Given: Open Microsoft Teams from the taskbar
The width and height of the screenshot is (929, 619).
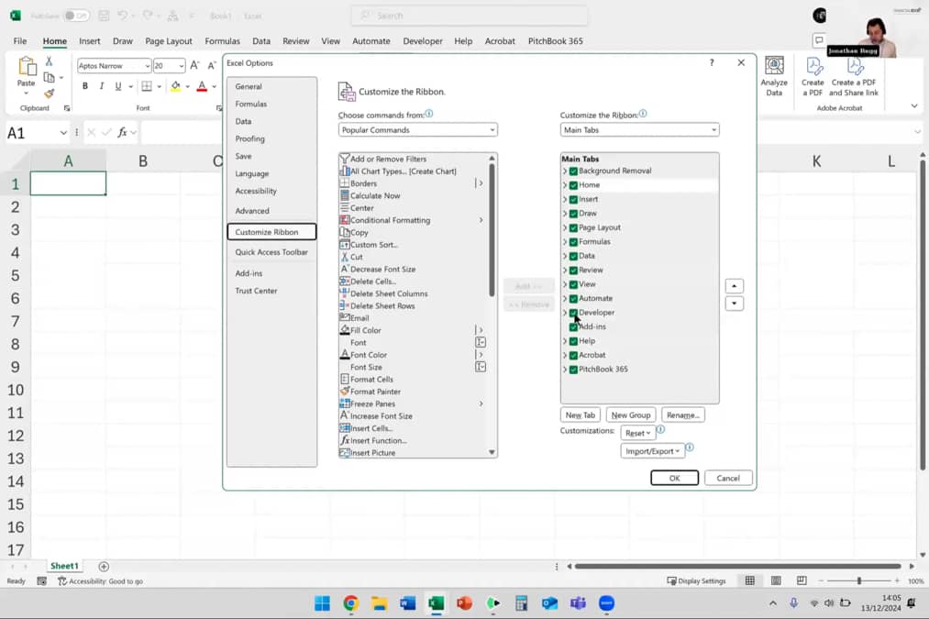Looking at the screenshot, I should point(579,603).
